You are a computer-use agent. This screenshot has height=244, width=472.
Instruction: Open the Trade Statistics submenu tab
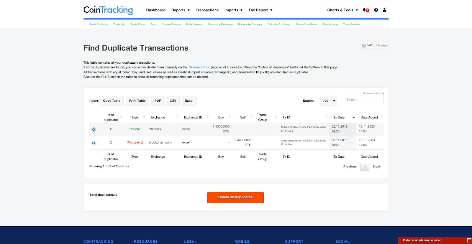tap(99, 24)
